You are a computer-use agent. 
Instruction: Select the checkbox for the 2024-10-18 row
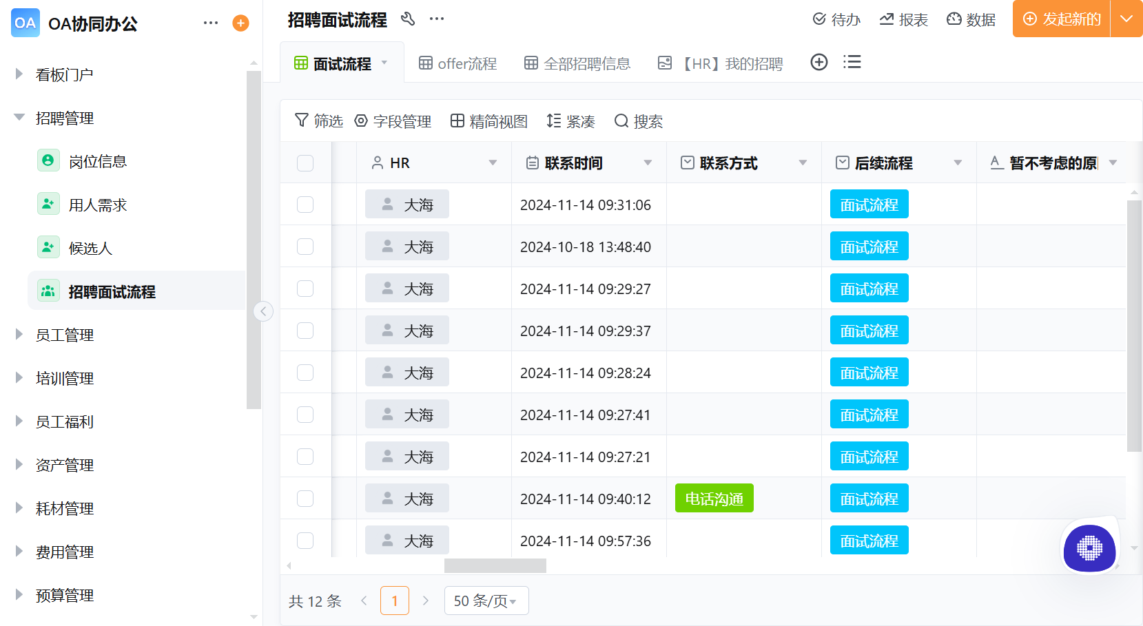(x=305, y=246)
